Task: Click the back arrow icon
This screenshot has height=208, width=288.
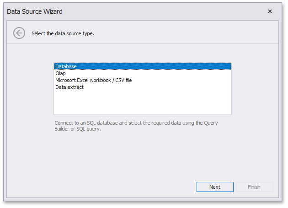Action: click(19, 33)
